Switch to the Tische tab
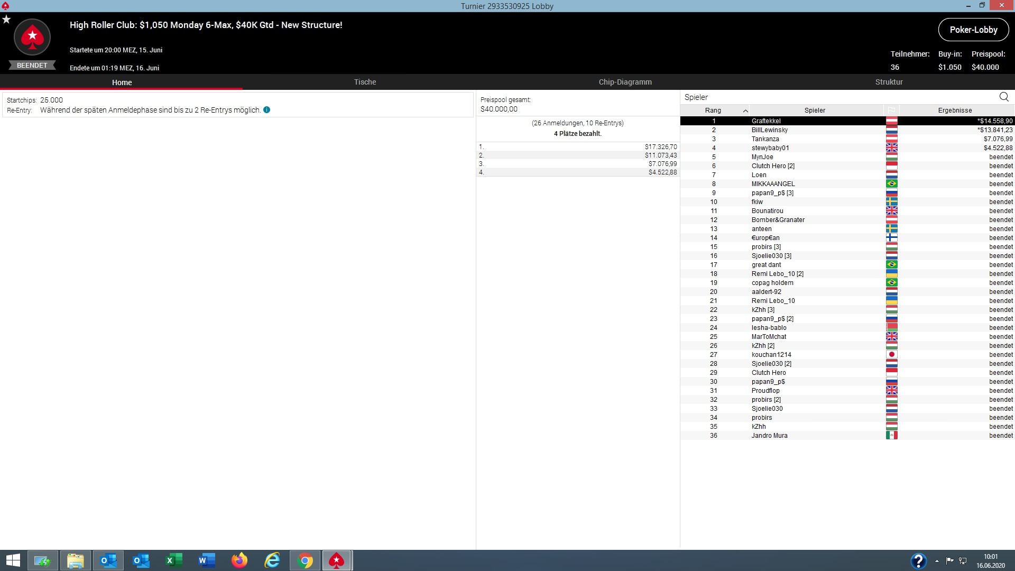Image resolution: width=1015 pixels, height=571 pixels. pos(365,82)
